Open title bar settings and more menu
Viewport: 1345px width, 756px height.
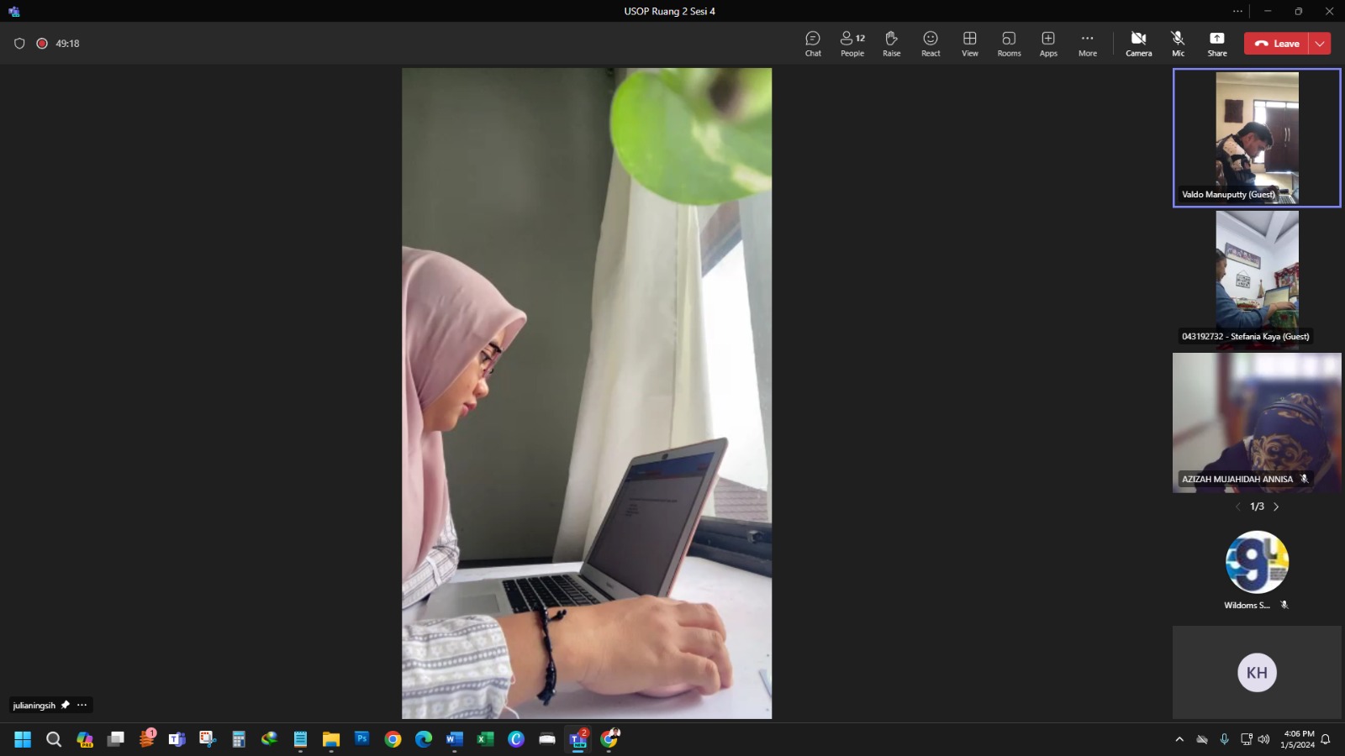pyautogui.click(x=1237, y=11)
